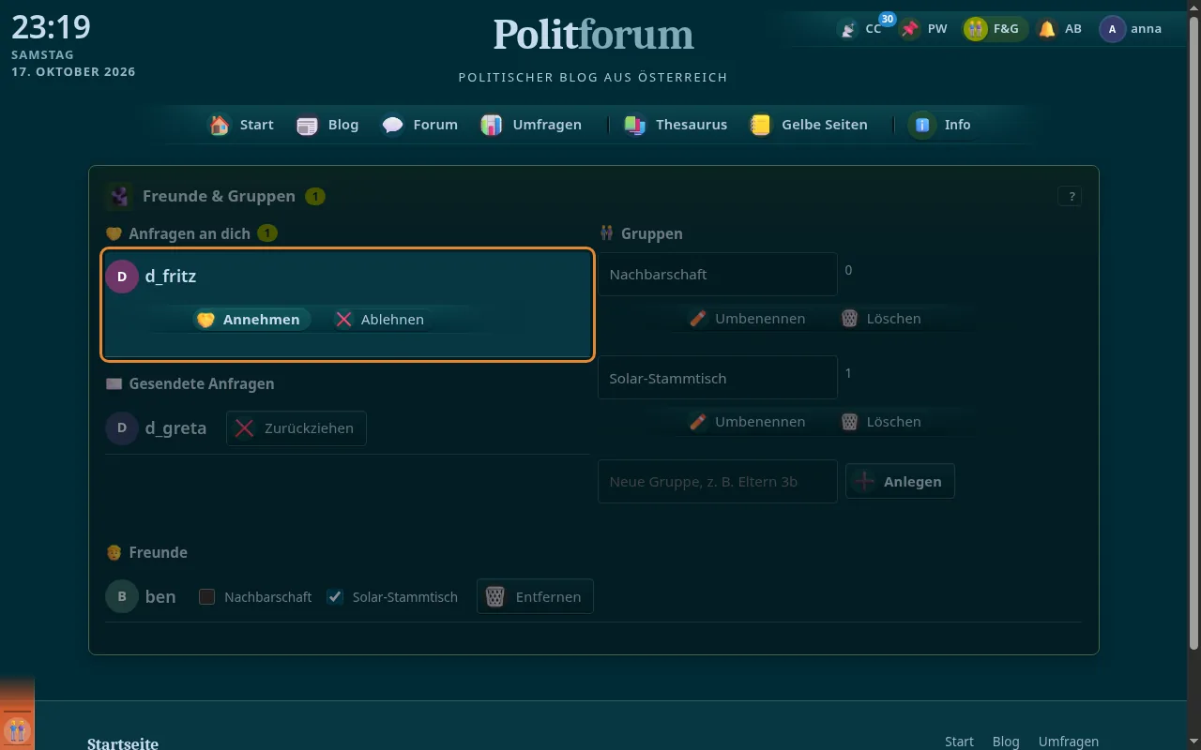Create group with Anlegen button
Screen dimensions: 1201x750
pyautogui.click(x=900, y=481)
